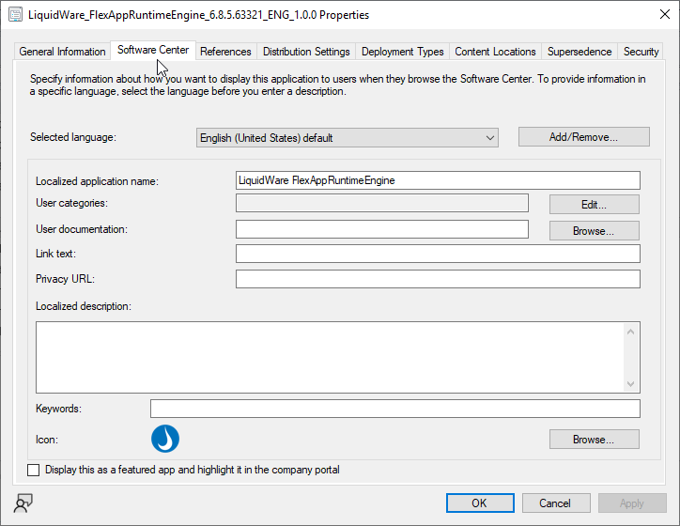Browse for a new application icon

pyautogui.click(x=594, y=439)
